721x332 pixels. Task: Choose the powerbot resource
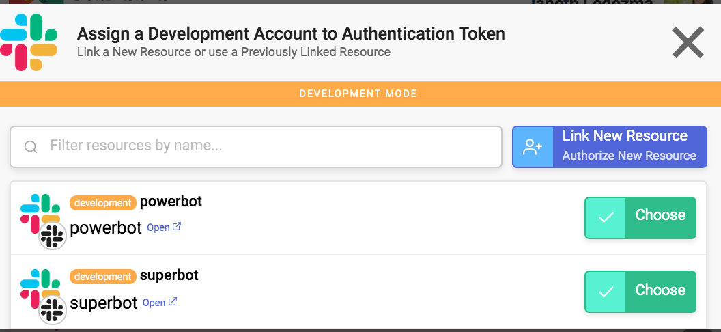660,216
